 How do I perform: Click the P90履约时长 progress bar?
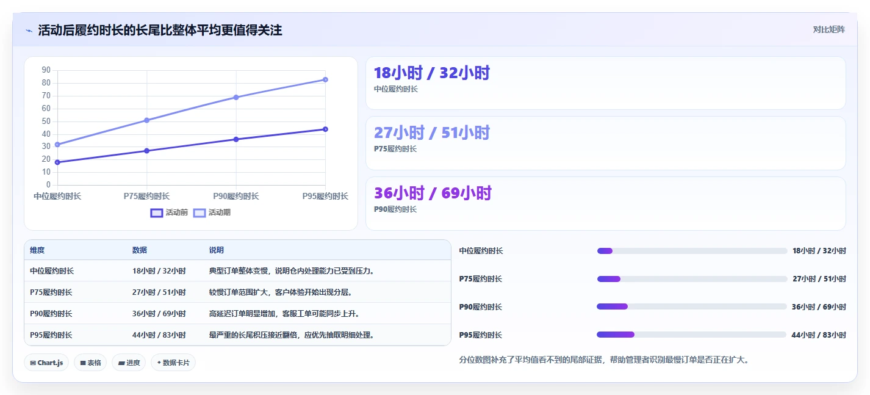pos(692,306)
